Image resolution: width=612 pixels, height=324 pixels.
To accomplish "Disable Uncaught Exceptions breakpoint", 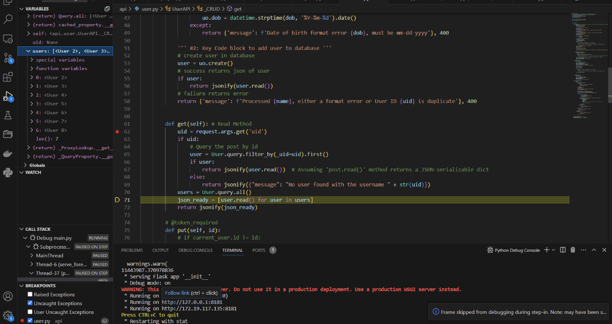I will pos(30,303).
